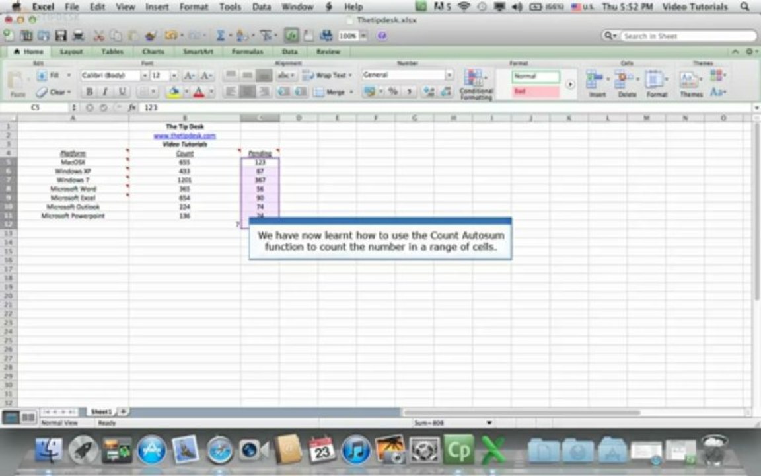Click the Filter funnel icon in the toolbar

click(266, 36)
